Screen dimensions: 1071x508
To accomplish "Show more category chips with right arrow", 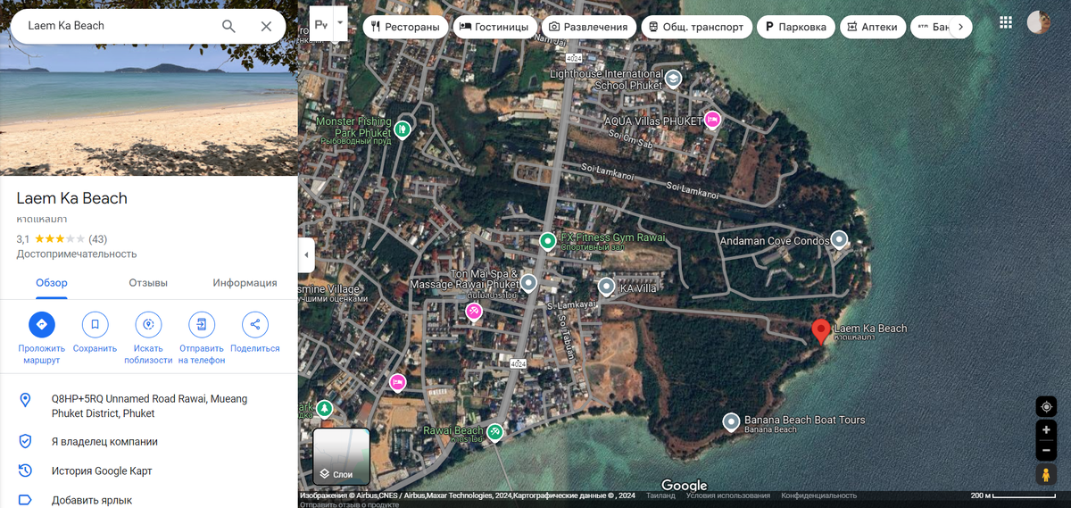I will (x=959, y=27).
